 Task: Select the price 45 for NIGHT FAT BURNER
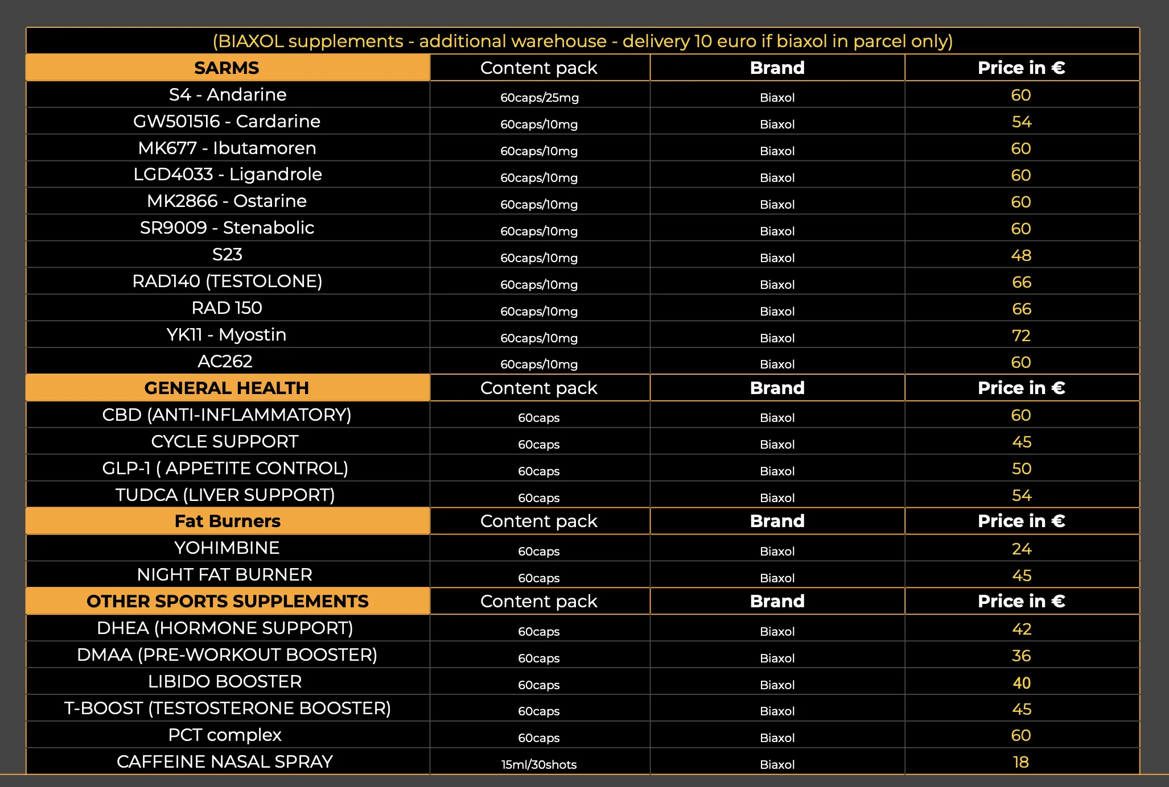[x=1022, y=575]
